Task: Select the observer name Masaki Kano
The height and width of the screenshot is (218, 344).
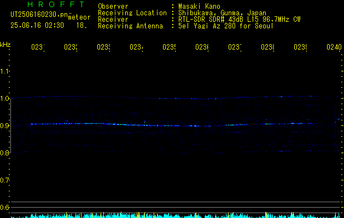Action: 199,7
